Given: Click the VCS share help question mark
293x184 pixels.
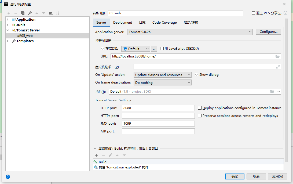Looking at the screenshot, I should [285, 13].
